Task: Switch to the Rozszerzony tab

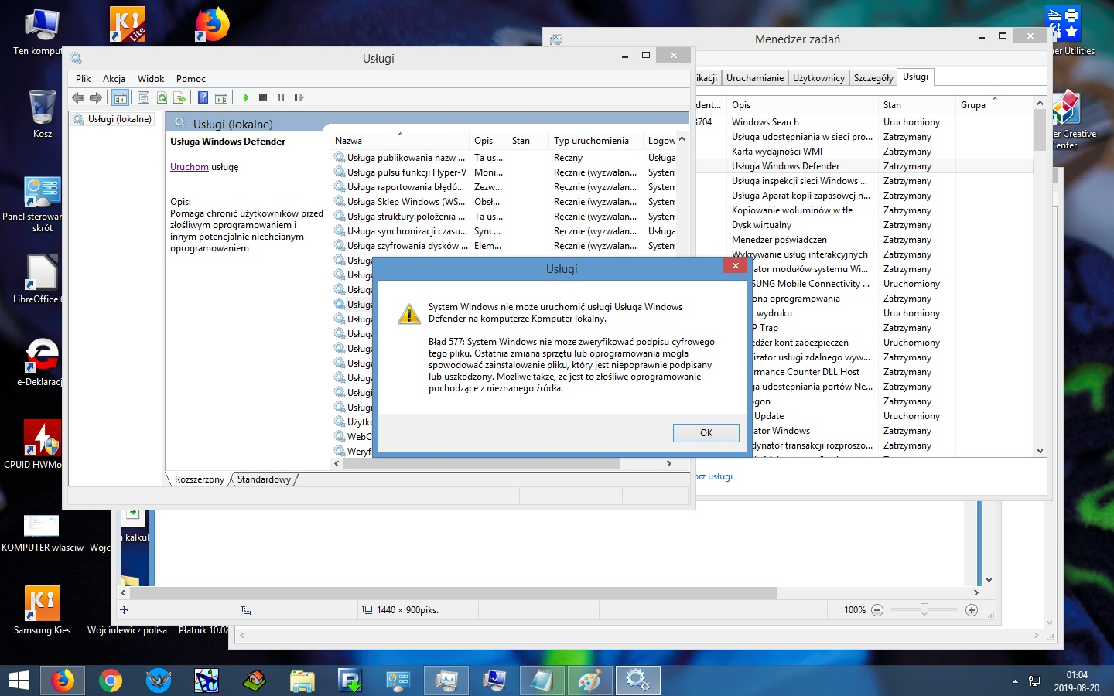Action: 200,479
